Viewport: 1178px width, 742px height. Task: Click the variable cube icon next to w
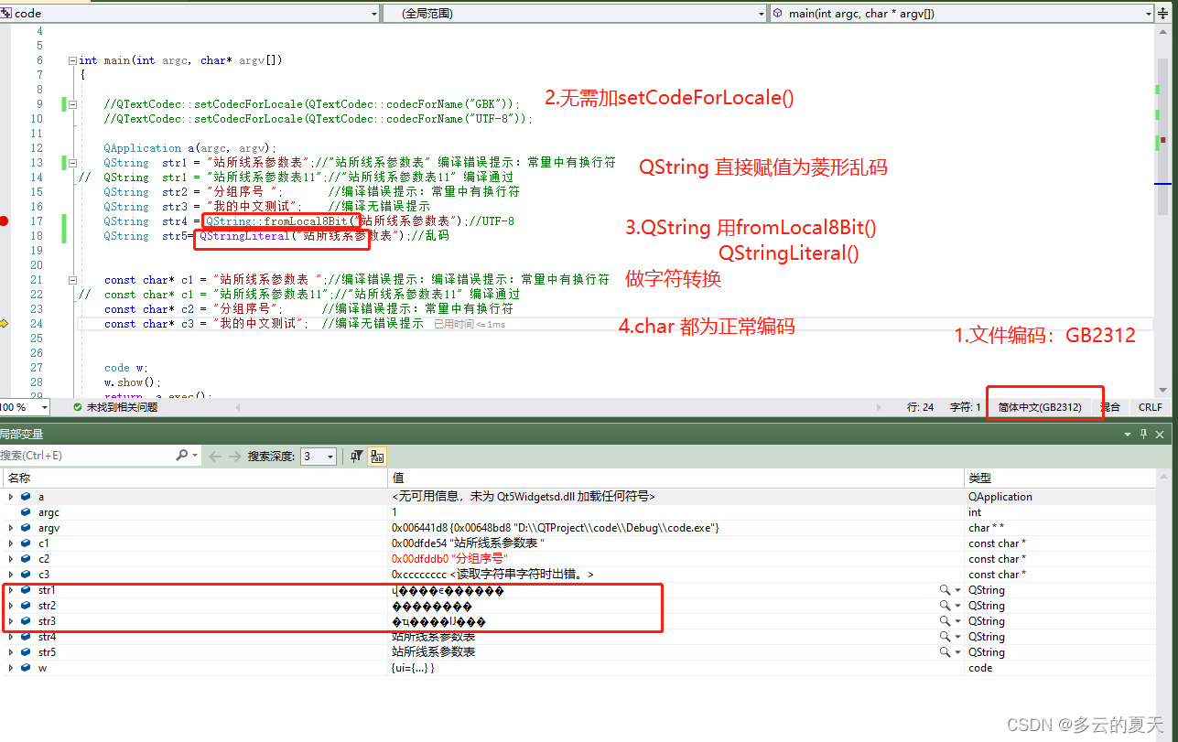click(x=26, y=668)
